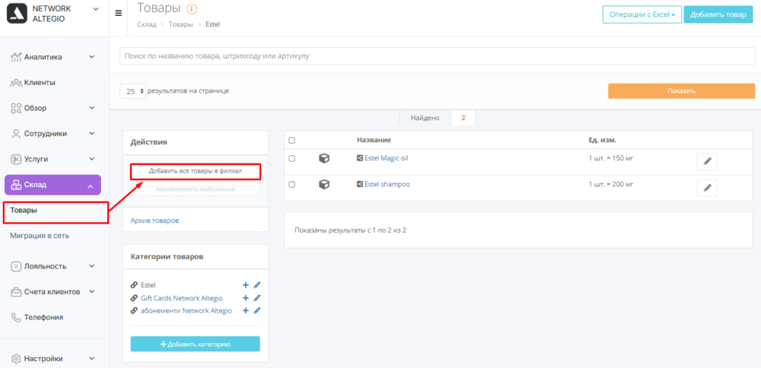Click Архивировать выбранные button
761x368 pixels.
click(x=195, y=189)
